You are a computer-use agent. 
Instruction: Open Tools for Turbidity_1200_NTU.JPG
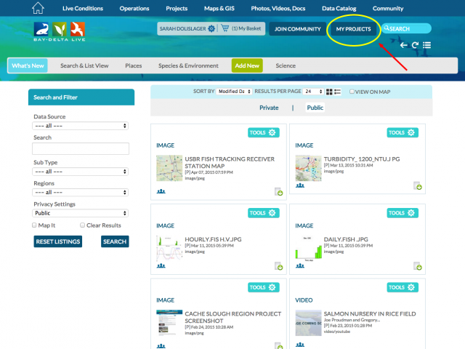pos(403,132)
